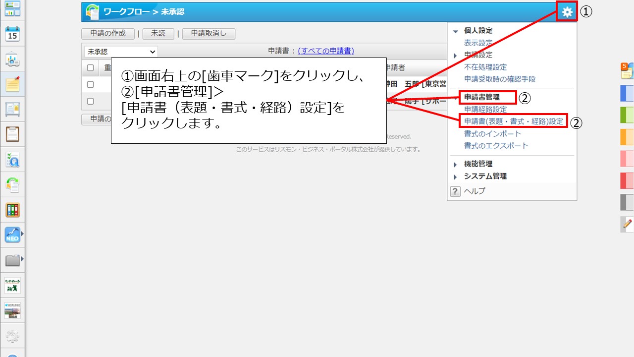Open sticky notes icon with badge 5
Viewport: 634px width, 357px height.
(x=627, y=71)
